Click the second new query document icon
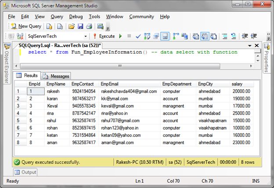Screen dimensions: 274x188 point(60,26)
